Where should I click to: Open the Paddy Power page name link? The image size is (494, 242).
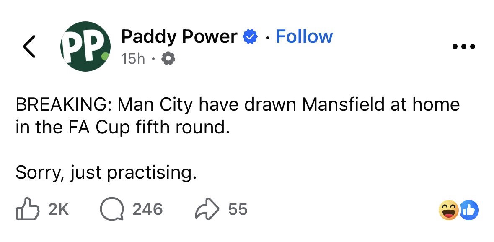tap(179, 37)
